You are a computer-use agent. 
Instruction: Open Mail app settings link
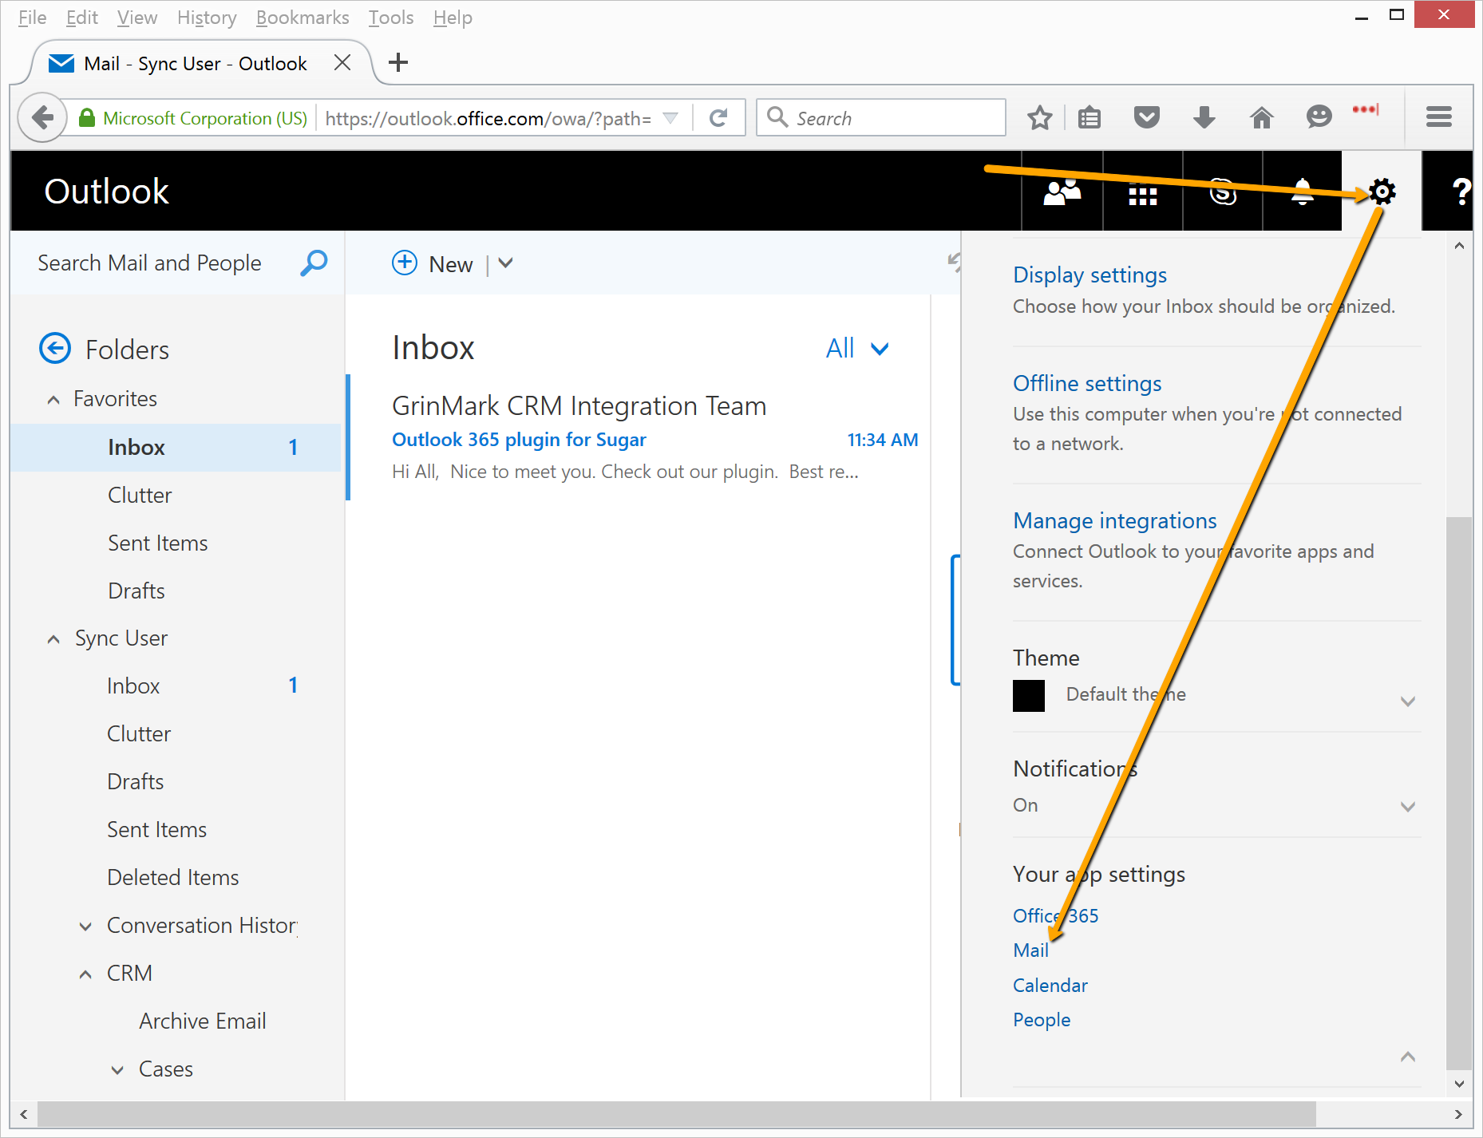1030,950
